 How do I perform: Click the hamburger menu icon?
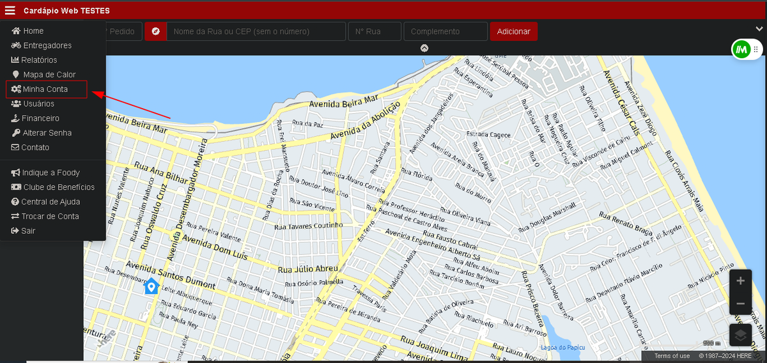tap(10, 10)
